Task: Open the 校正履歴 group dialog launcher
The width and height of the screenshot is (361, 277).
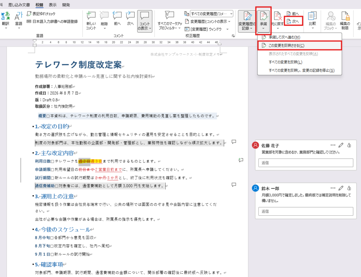Action: tap(233, 36)
